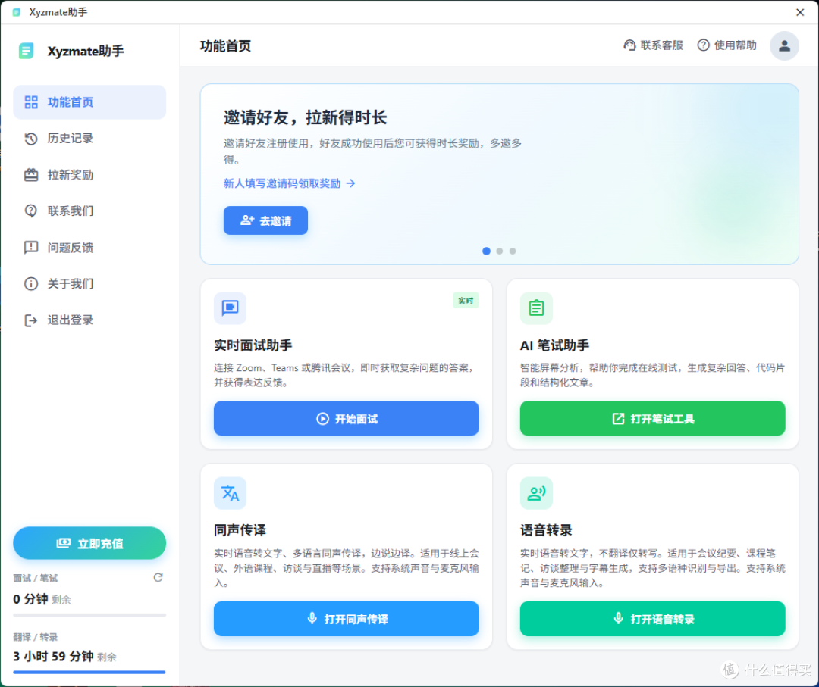Click the 语音转录 card title

coord(546,530)
